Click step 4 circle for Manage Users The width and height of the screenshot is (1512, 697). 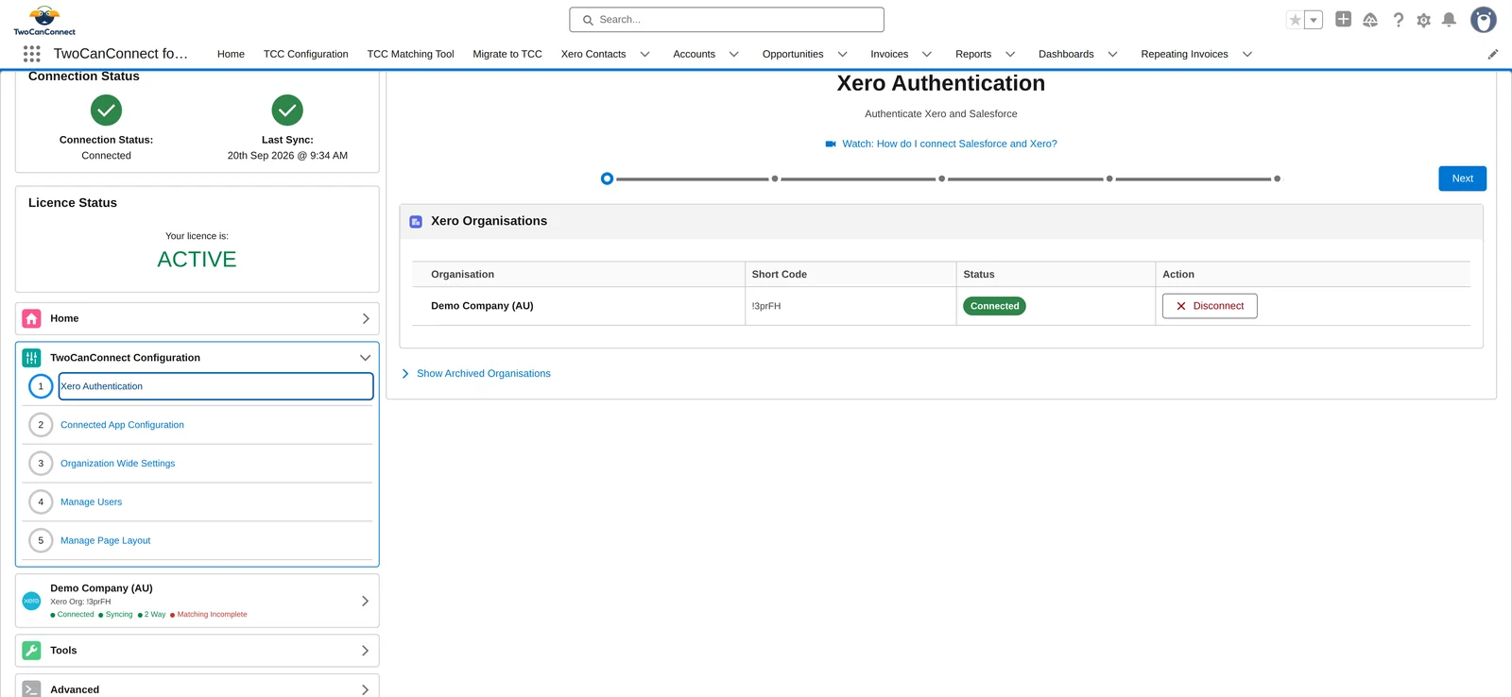click(x=41, y=502)
